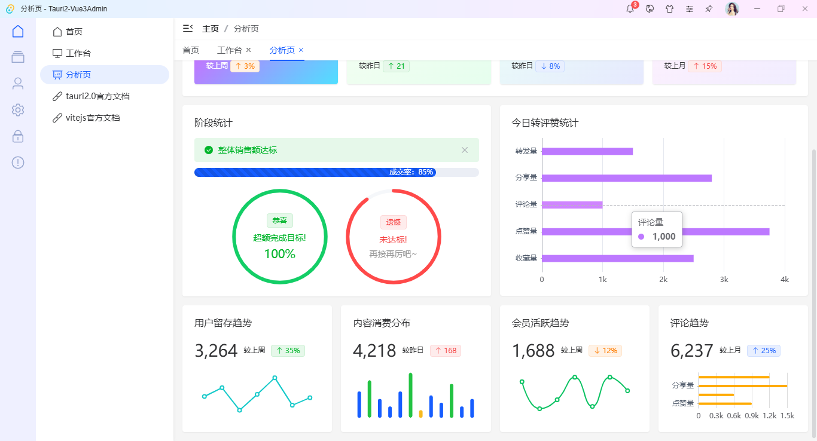Click the ↑ 15% tag

705,66
